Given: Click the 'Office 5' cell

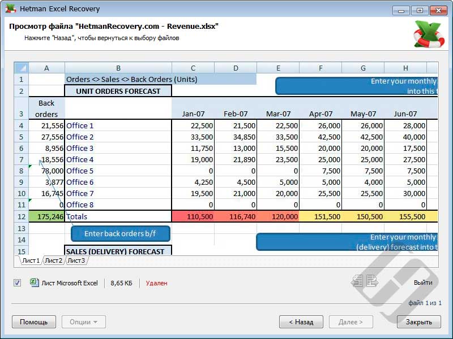Looking at the screenshot, I should tap(118, 171).
